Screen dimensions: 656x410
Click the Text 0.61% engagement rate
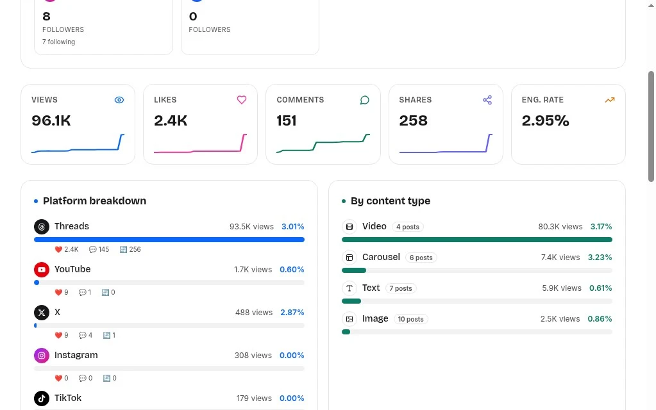pos(601,288)
